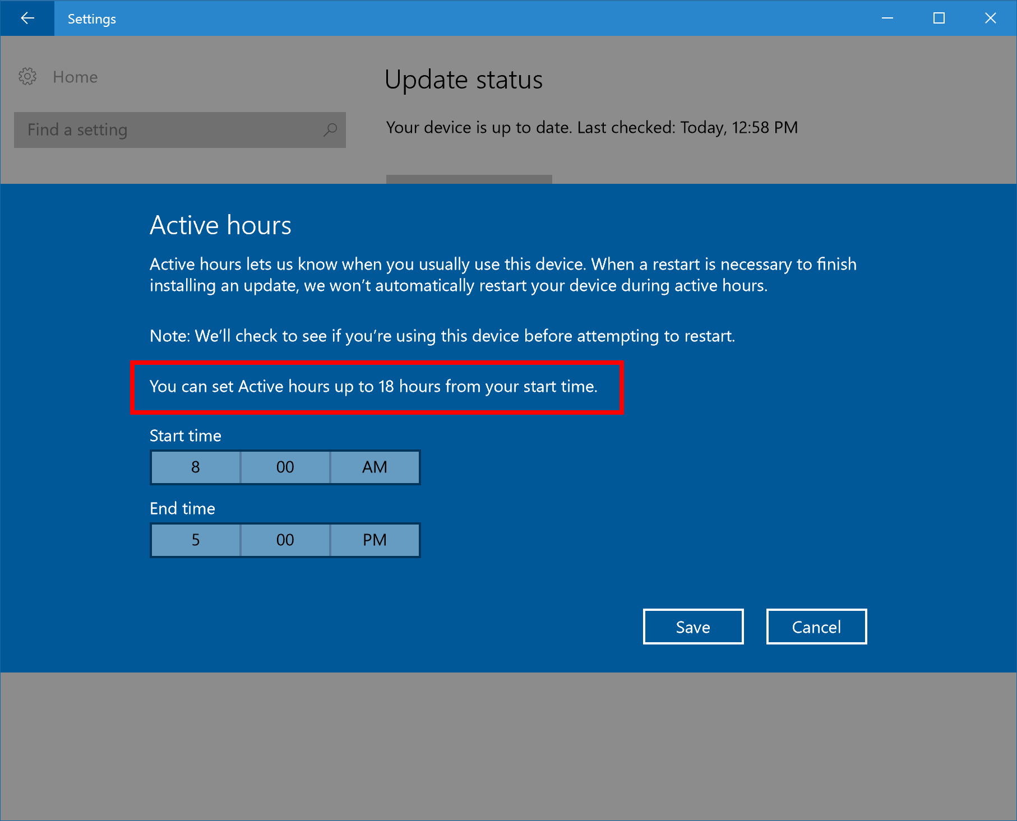This screenshot has width=1017, height=821.
Task: Click the "Update status" heading
Action: pos(464,80)
